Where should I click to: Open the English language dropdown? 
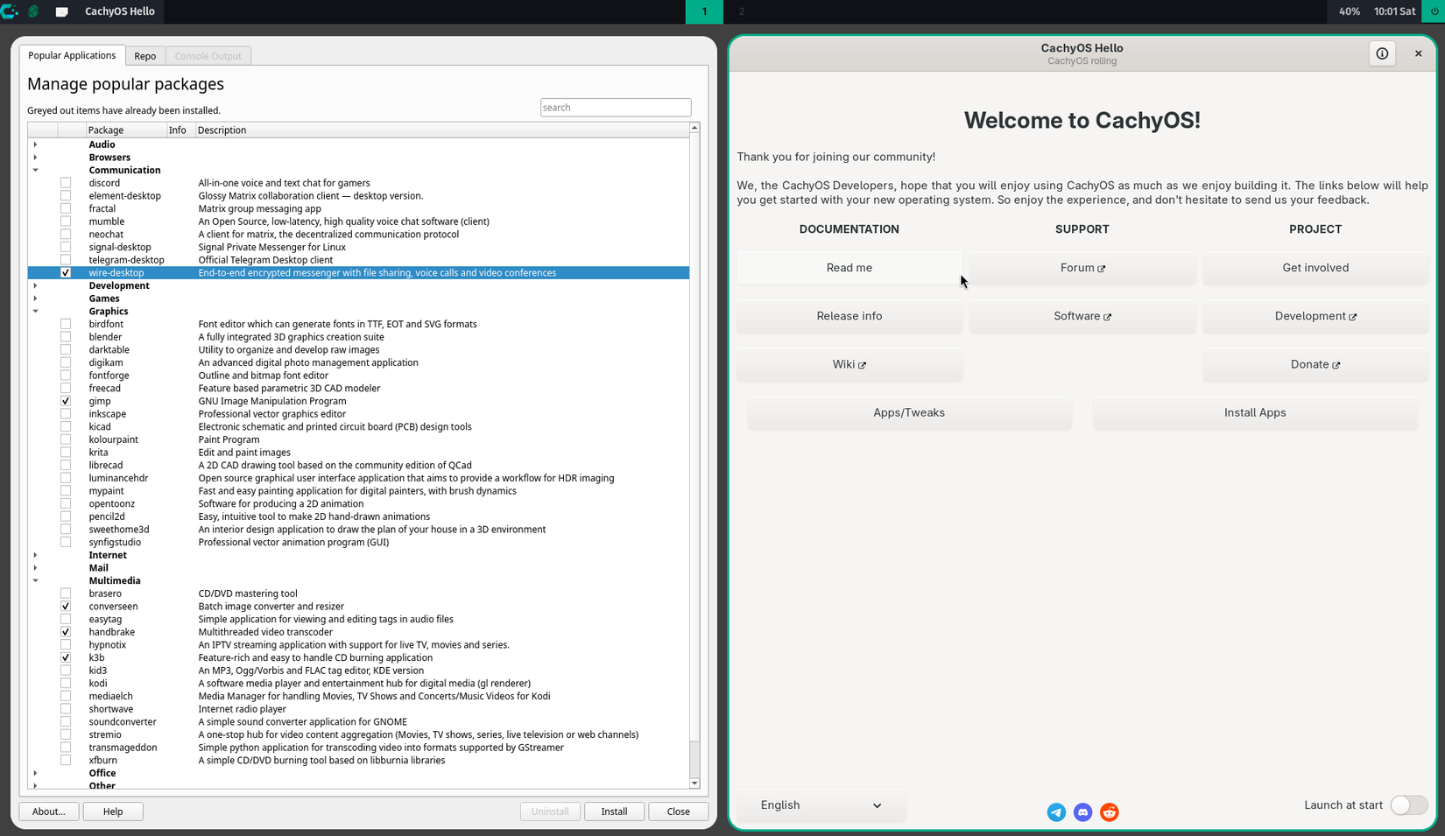tap(820, 805)
